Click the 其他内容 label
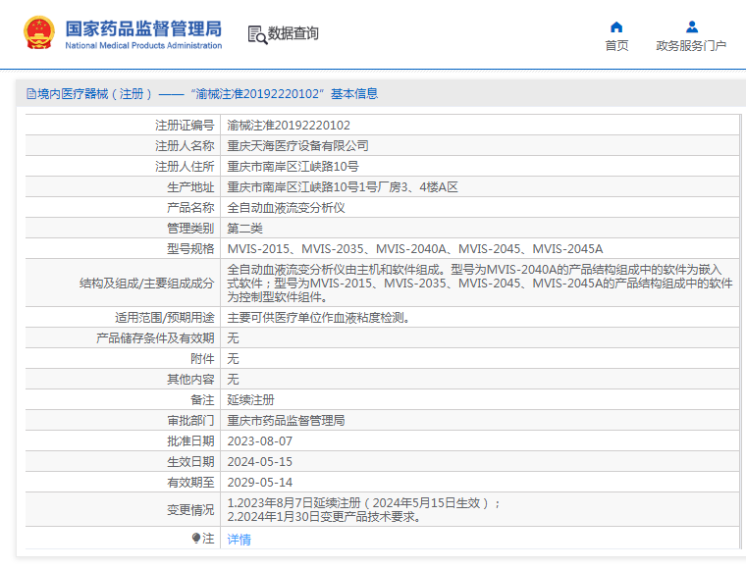 pos(190,380)
